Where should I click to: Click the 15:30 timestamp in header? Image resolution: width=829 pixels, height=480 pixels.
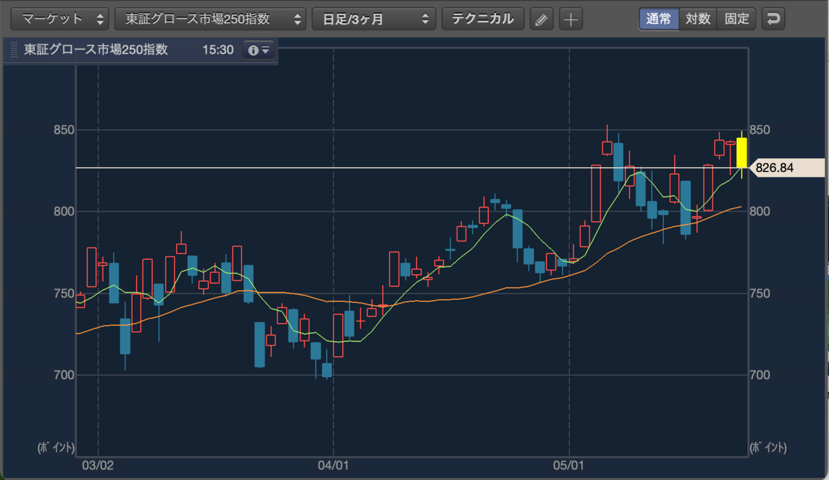(x=218, y=50)
